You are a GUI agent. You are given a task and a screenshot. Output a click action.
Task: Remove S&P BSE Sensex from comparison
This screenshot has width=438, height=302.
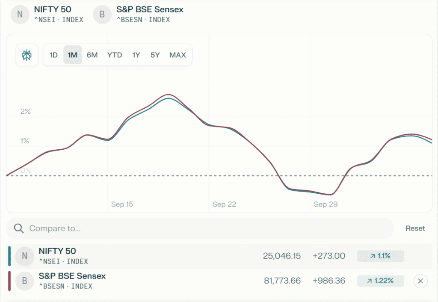point(420,281)
